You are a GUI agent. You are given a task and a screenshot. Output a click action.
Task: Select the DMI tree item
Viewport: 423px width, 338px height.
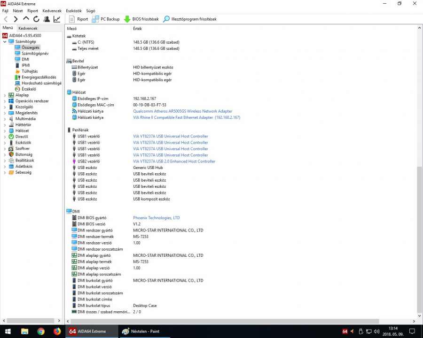click(25, 59)
